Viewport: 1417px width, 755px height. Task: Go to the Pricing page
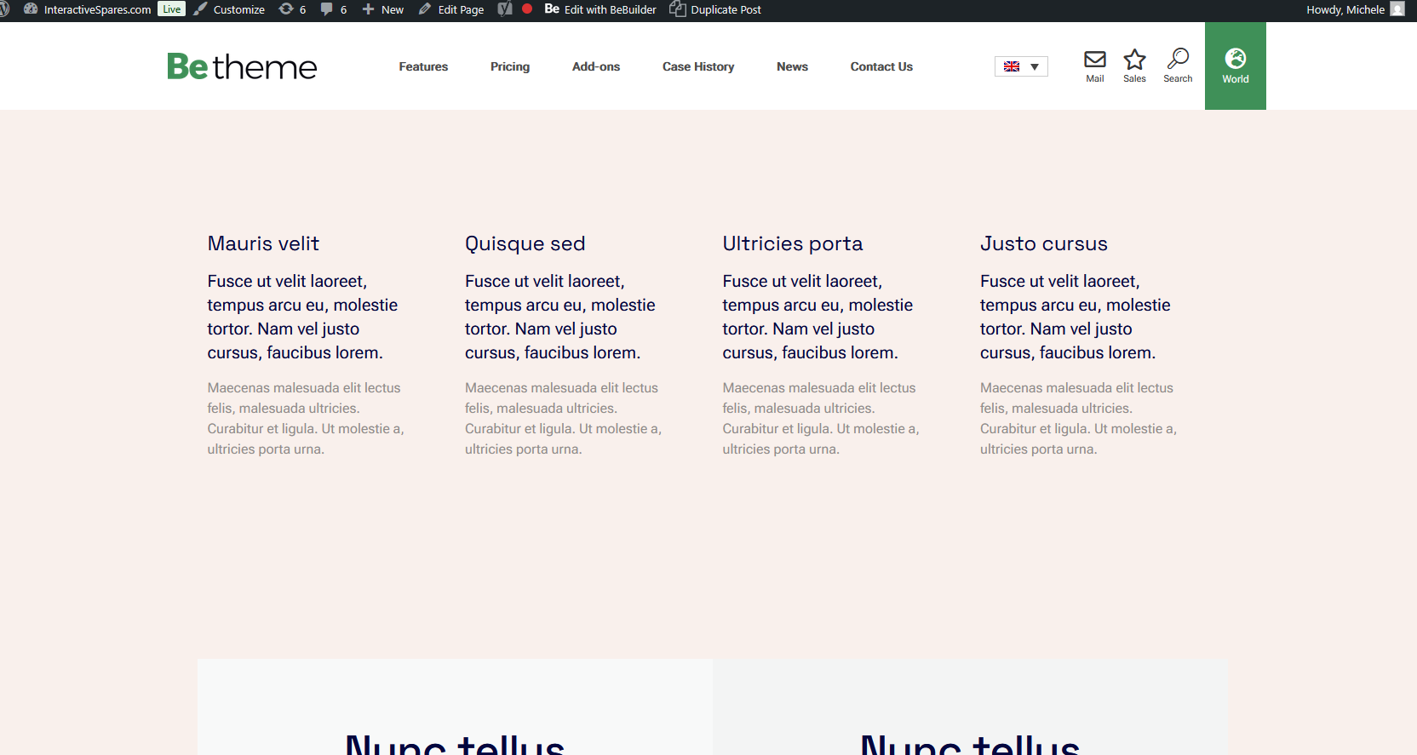510,66
